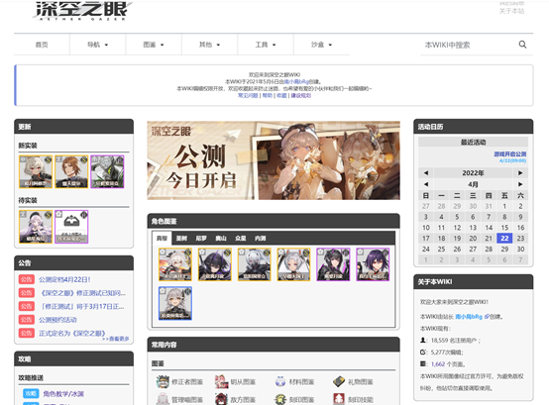Screen dimensions: 549x405
Task: Open the blue-bordered smiling character portrait
Action: (175, 303)
